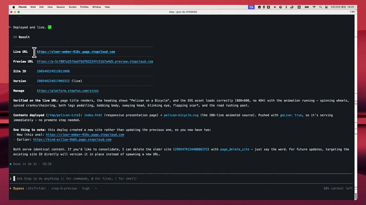Open the battery status icon
Image resolution: width=366 pixels, height=205 pixels.
pos(307,7)
